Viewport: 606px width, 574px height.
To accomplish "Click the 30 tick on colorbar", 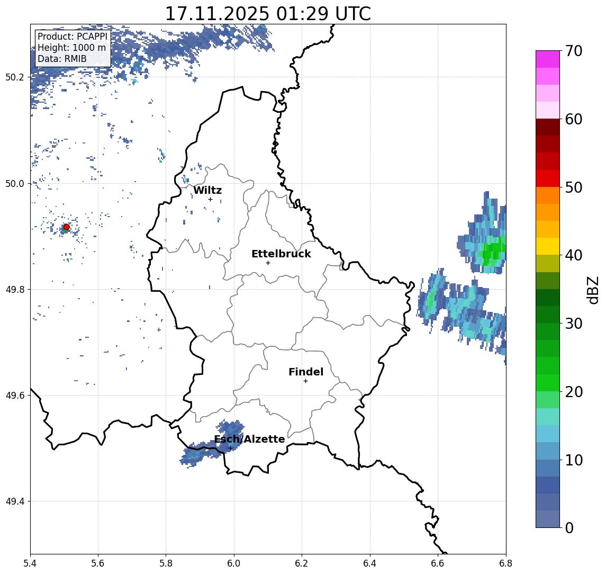I will pyautogui.click(x=574, y=324).
